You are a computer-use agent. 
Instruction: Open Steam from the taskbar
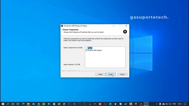[126, 104]
